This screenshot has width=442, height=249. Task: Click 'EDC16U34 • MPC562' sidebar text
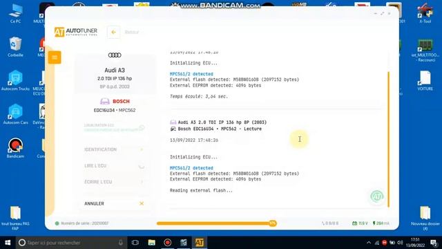coord(115,111)
